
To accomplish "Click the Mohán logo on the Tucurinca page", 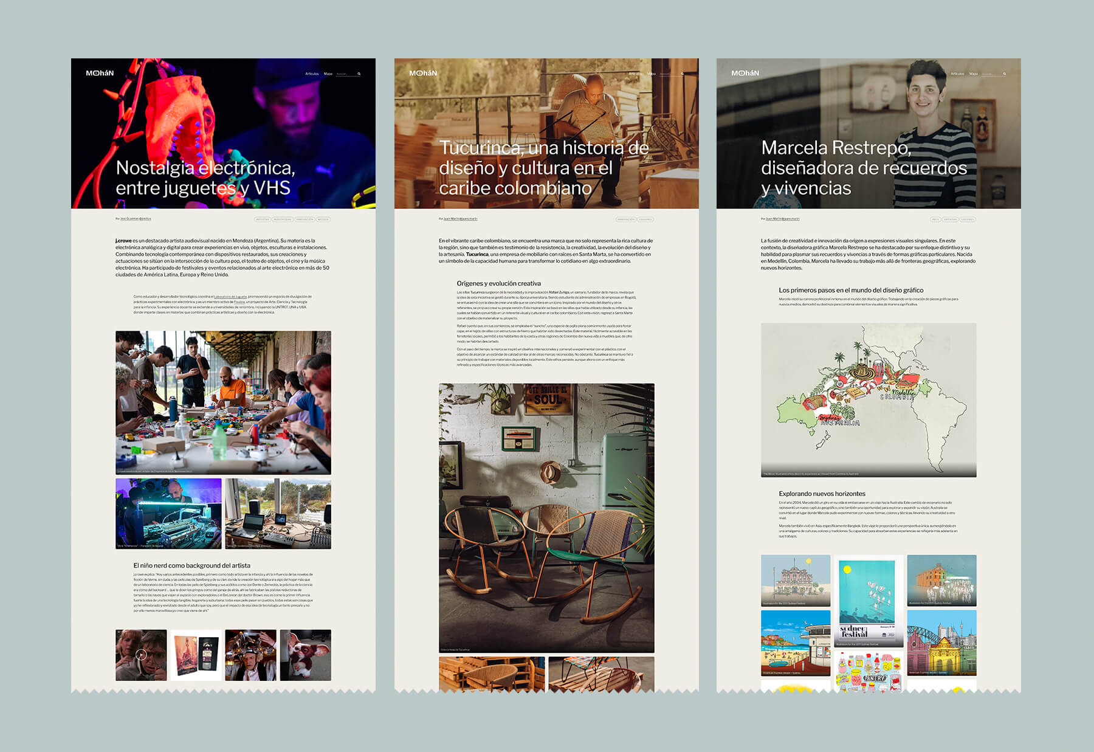I will click(423, 73).
